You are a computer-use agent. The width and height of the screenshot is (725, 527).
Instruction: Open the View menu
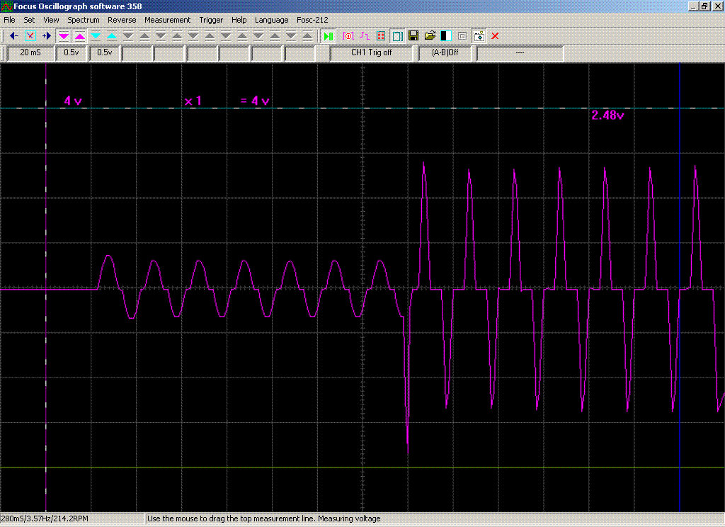(51, 20)
